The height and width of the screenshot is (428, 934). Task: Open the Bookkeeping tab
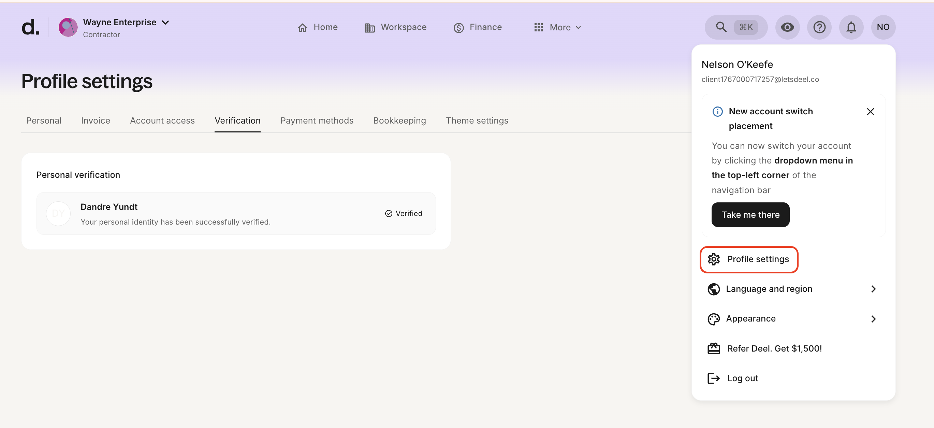(399, 120)
